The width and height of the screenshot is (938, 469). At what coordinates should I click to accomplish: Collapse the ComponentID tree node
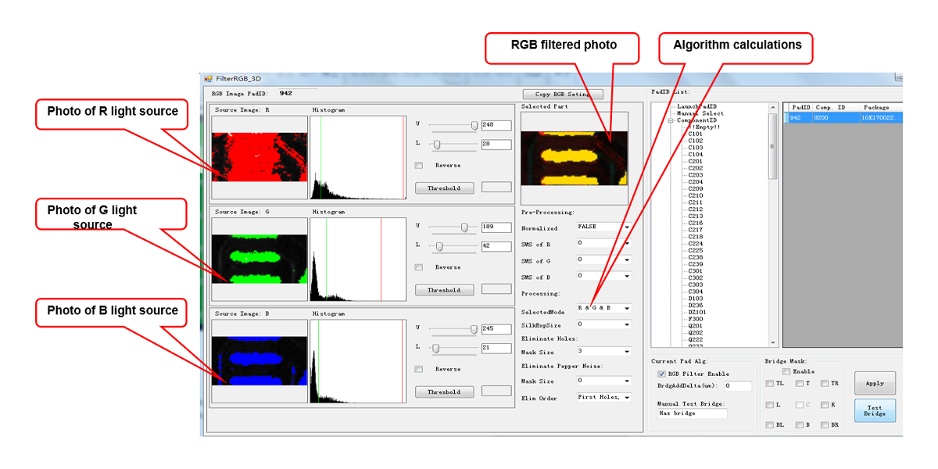(671, 120)
